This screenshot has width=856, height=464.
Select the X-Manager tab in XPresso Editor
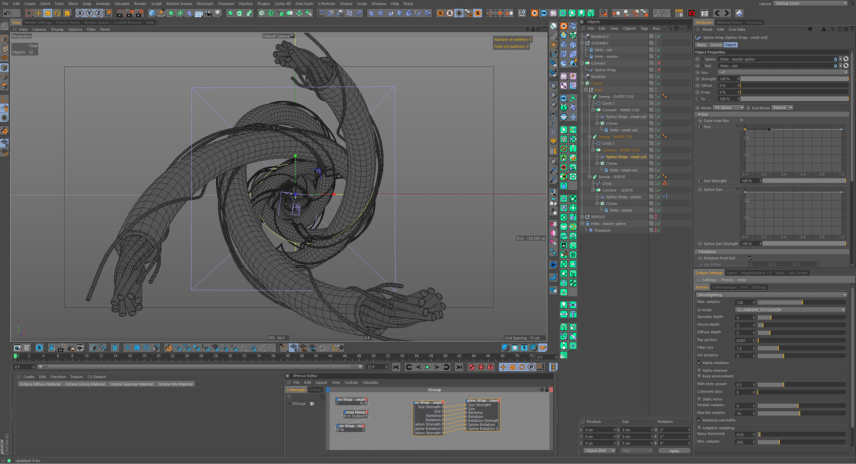(296, 390)
